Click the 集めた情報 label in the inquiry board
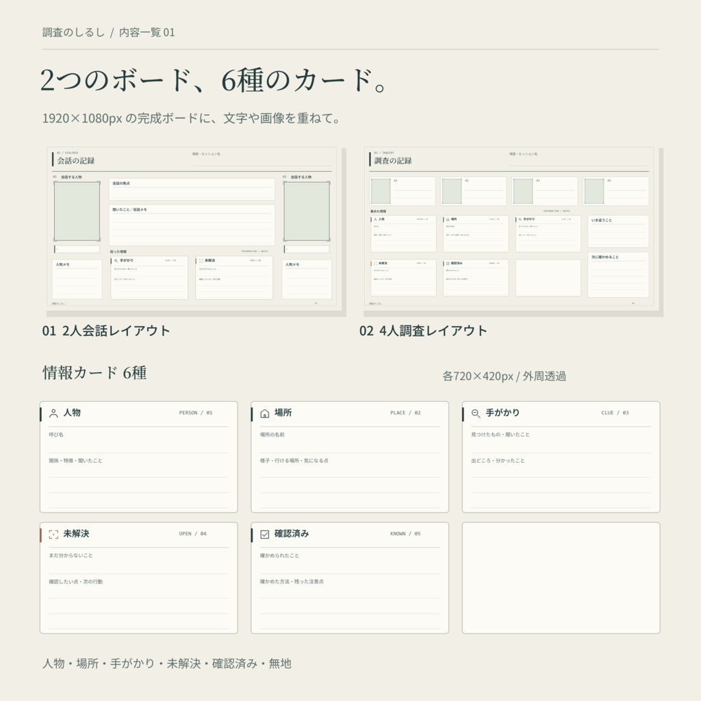The image size is (701, 701). tap(378, 211)
